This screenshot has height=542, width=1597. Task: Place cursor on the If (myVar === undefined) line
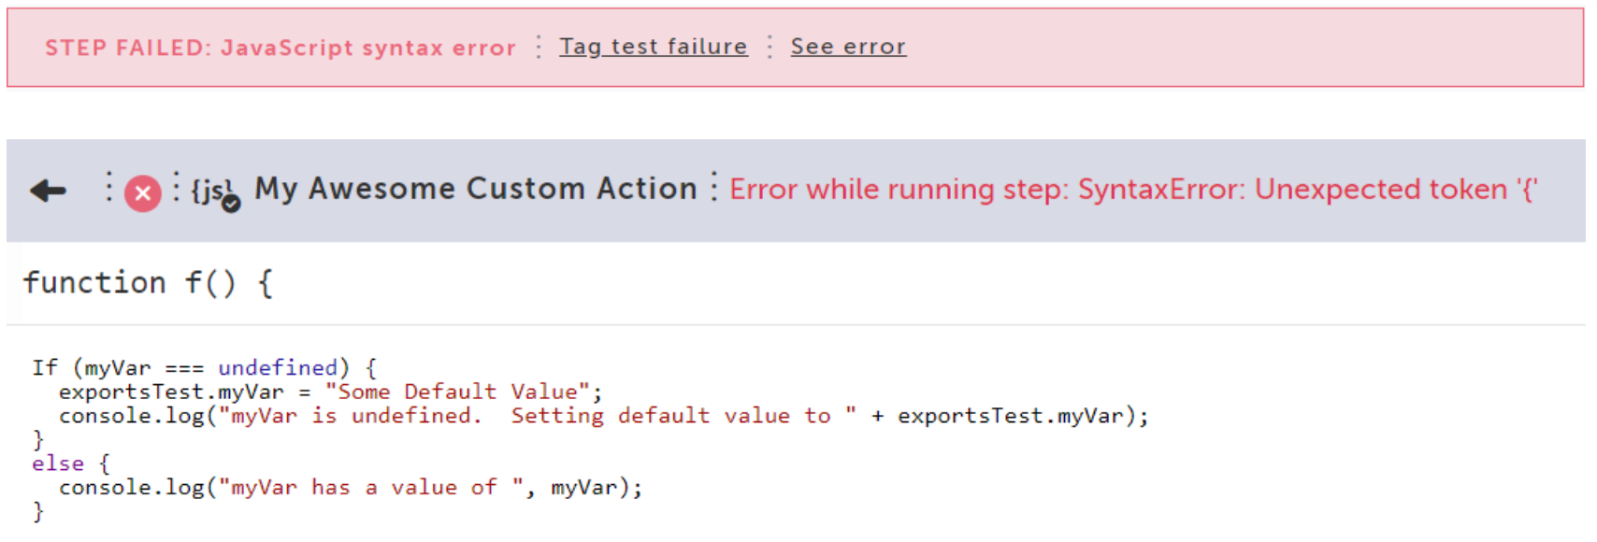coord(205,367)
